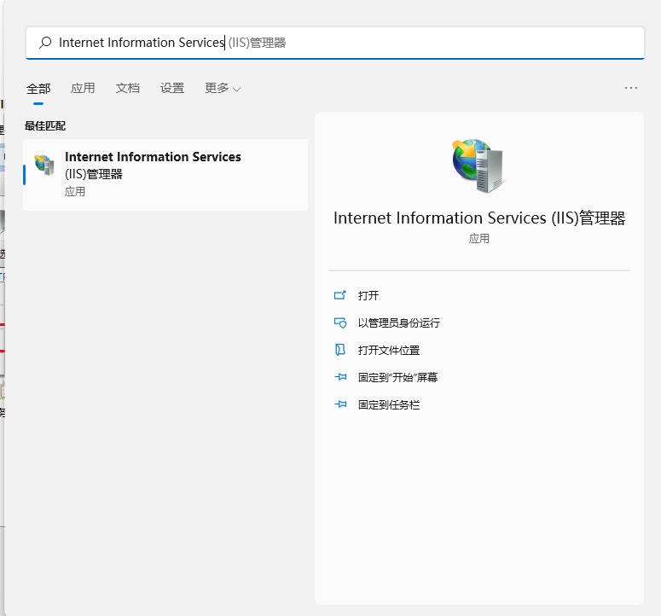This screenshot has height=616, width=661.
Task: Switch to the 设置 tab
Action: [x=172, y=88]
